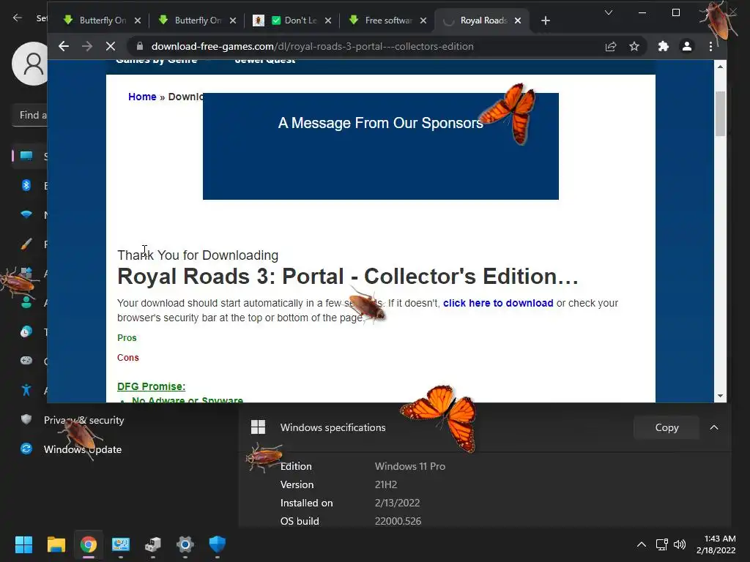Screen dimensions: 750x562
Task: Open Chrome's three-dot menu
Action: (x=710, y=46)
